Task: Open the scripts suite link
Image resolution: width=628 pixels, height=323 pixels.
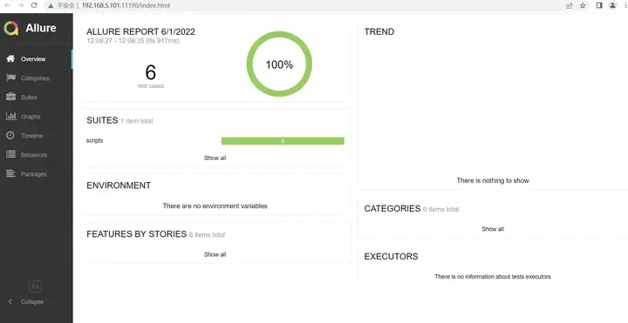Action: pyautogui.click(x=94, y=141)
